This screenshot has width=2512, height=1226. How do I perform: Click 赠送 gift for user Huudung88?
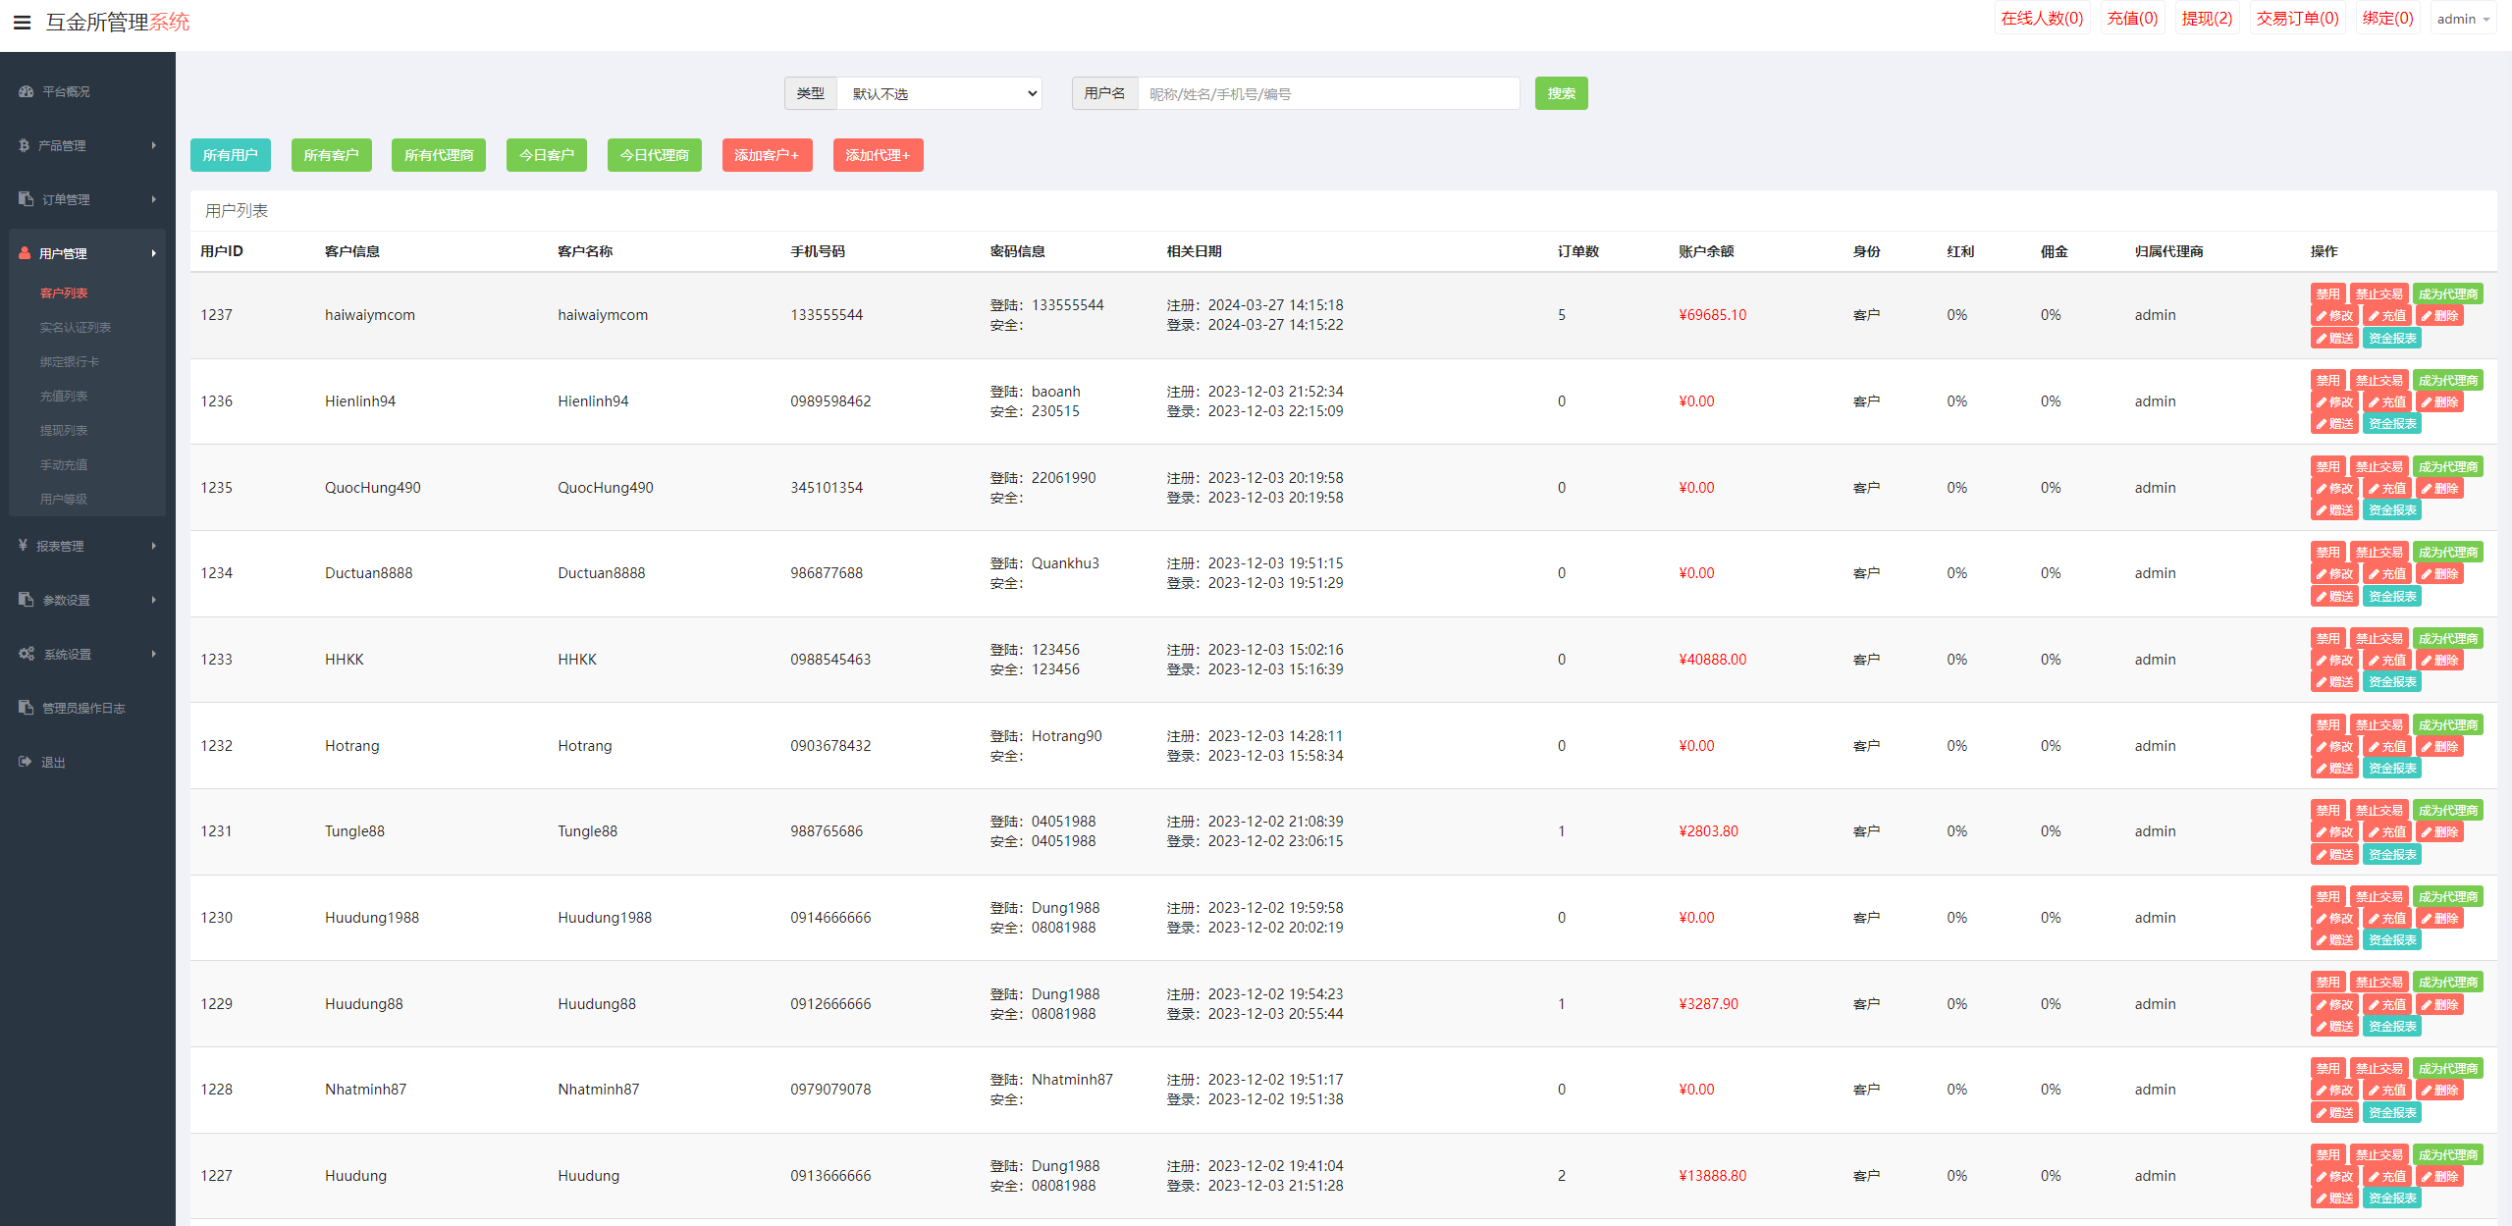tap(2335, 1027)
